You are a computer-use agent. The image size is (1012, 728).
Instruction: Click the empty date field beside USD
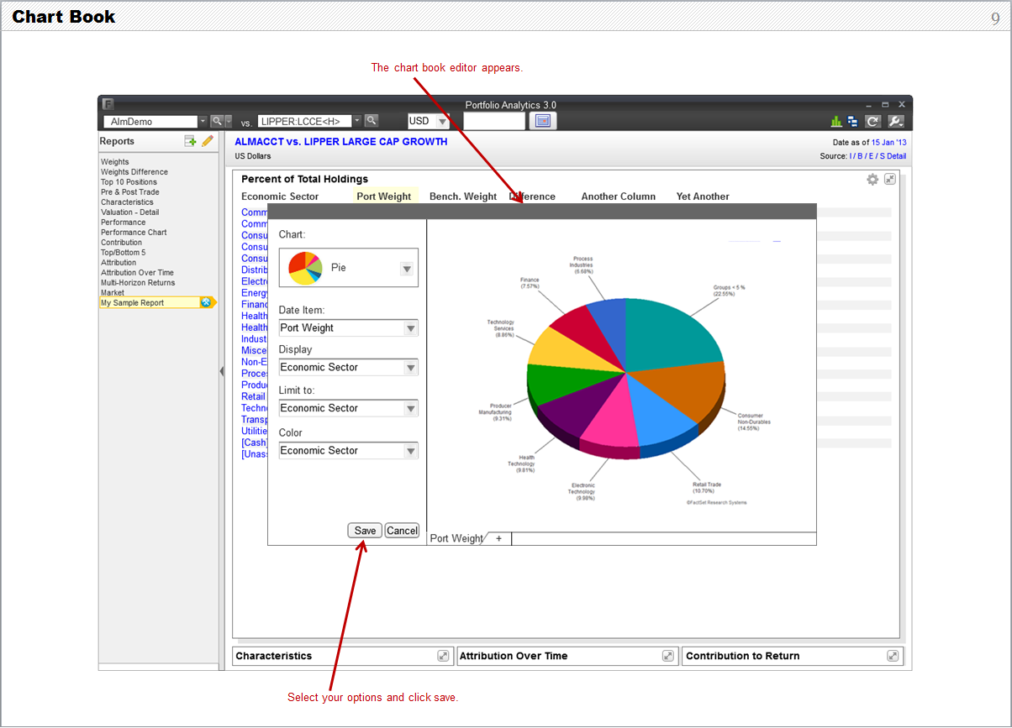[493, 121]
